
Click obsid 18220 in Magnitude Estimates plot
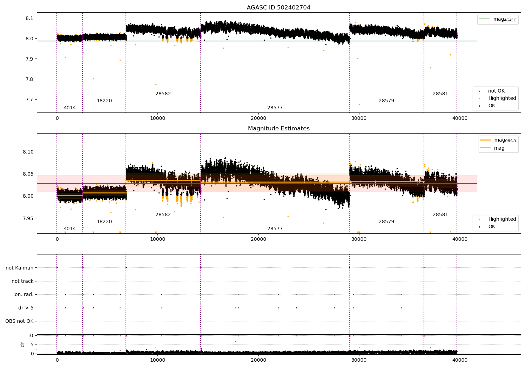point(104,222)
